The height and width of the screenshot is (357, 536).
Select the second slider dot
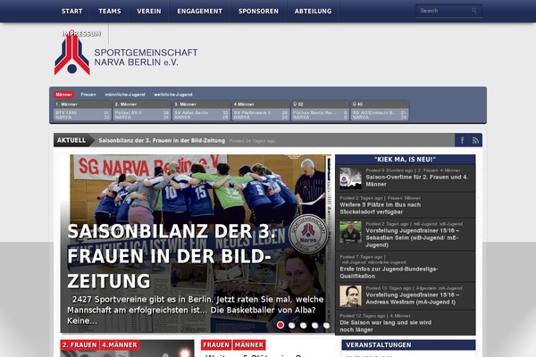pos(291,325)
